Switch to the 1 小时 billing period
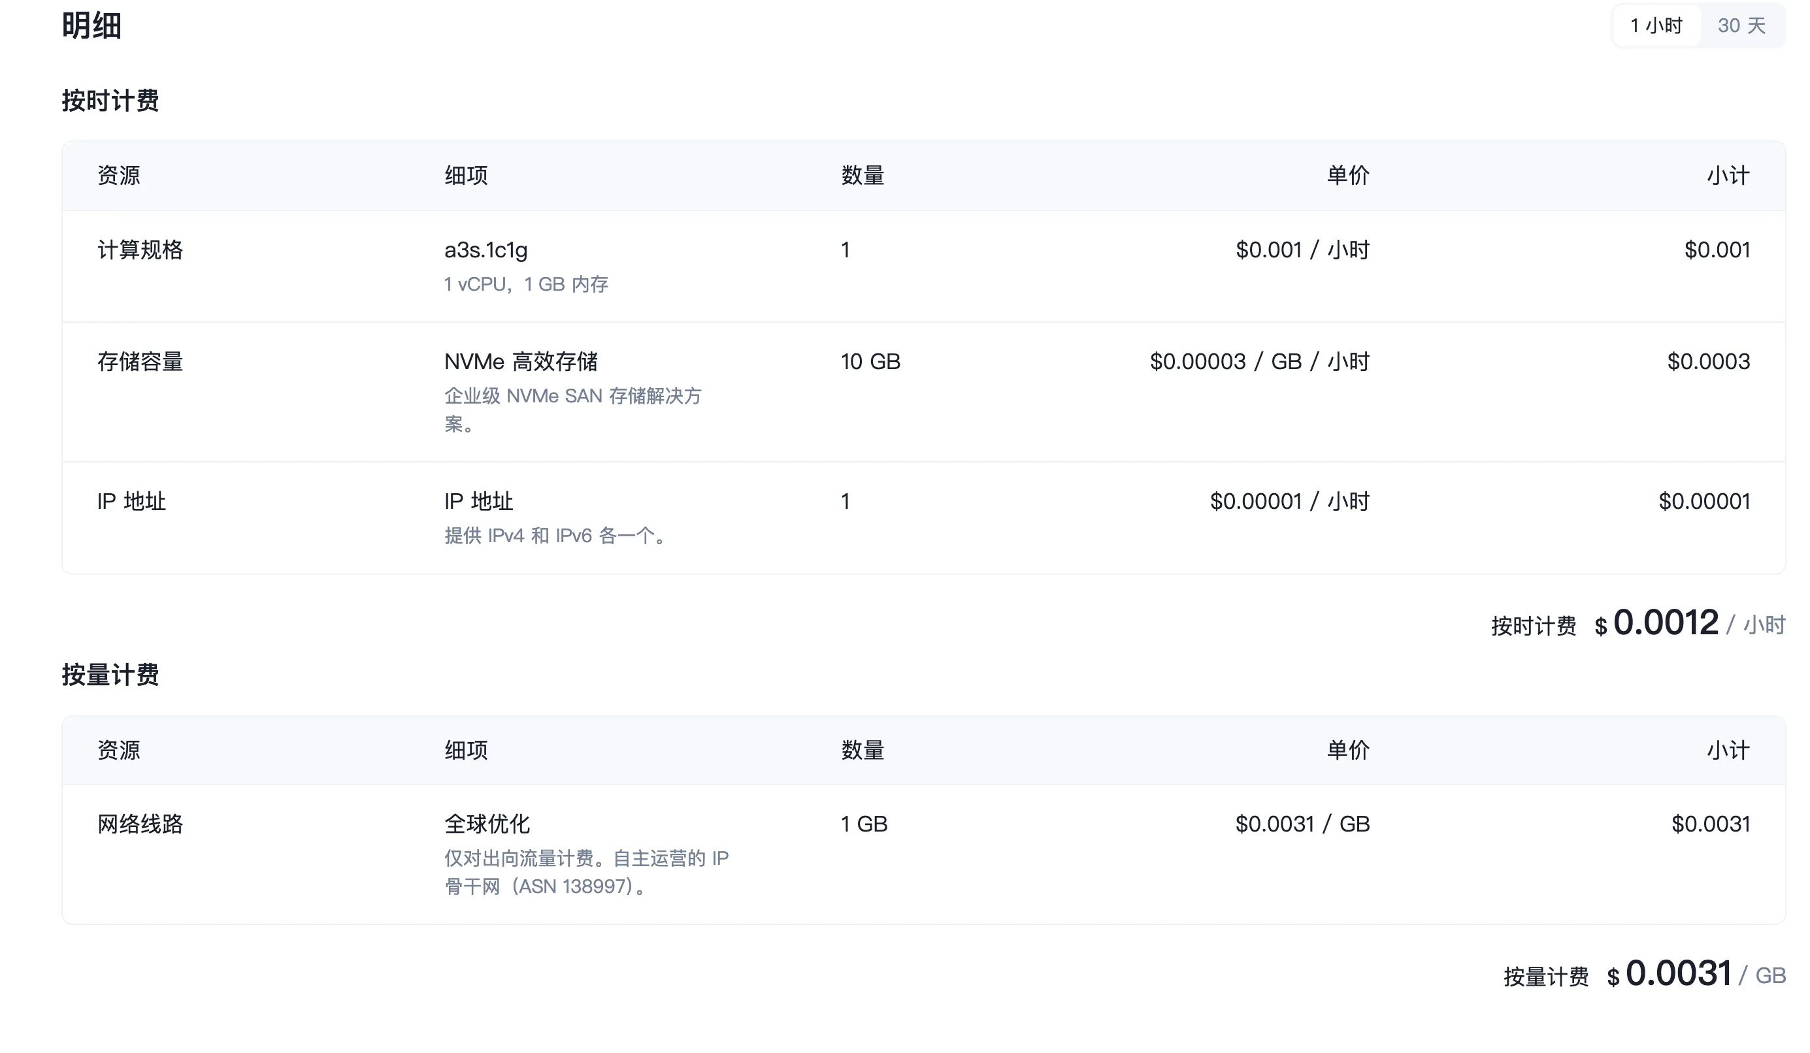The height and width of the screenshot is (1053, 1810). [1656, 26]
